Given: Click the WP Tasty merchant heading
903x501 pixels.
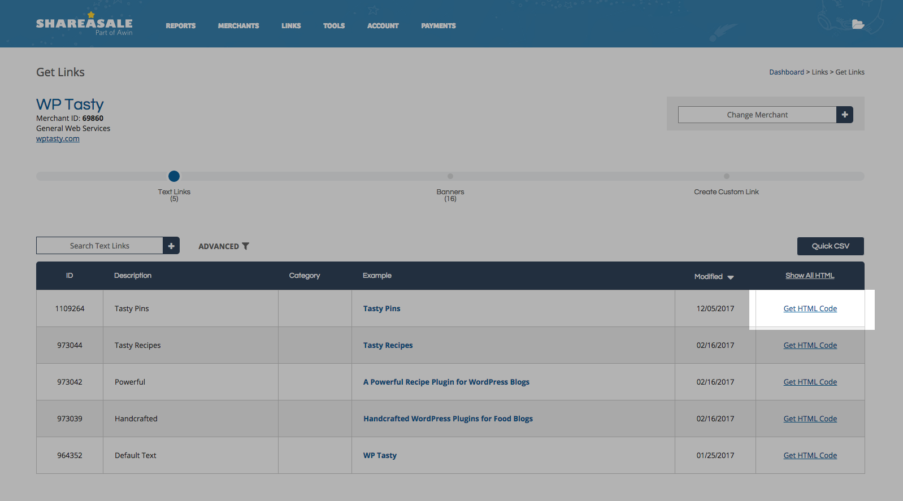Looking at the screenshot, I should 70,104.
